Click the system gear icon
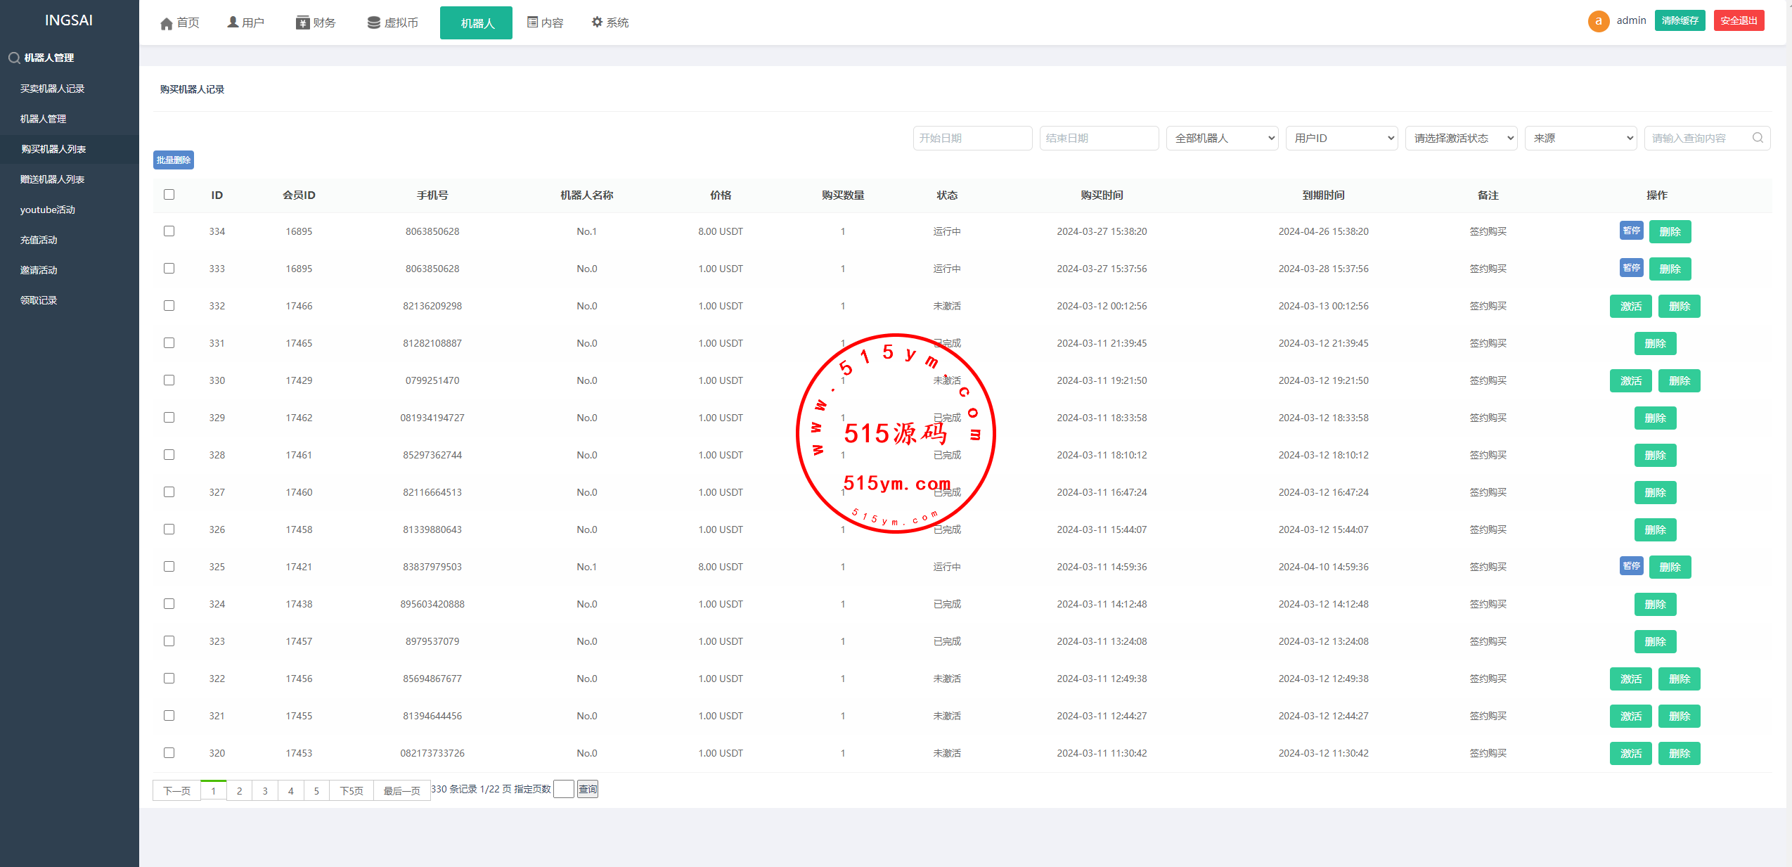Image resolution: width=1792 pixels, height=867 pixels. 597,23
